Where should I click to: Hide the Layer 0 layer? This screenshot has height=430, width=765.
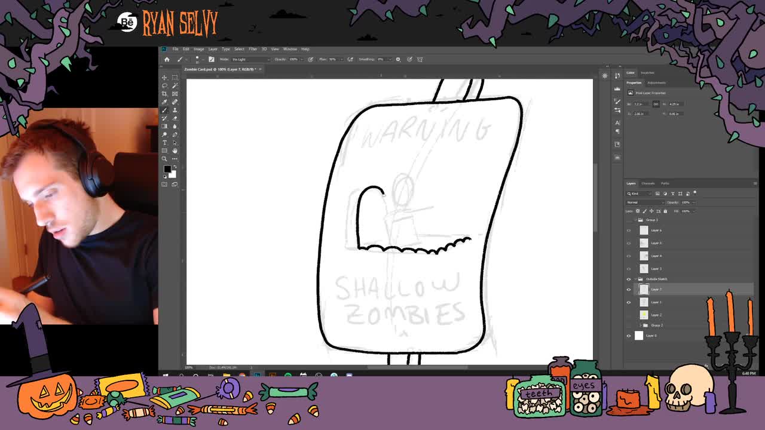(x=629, y=335)
